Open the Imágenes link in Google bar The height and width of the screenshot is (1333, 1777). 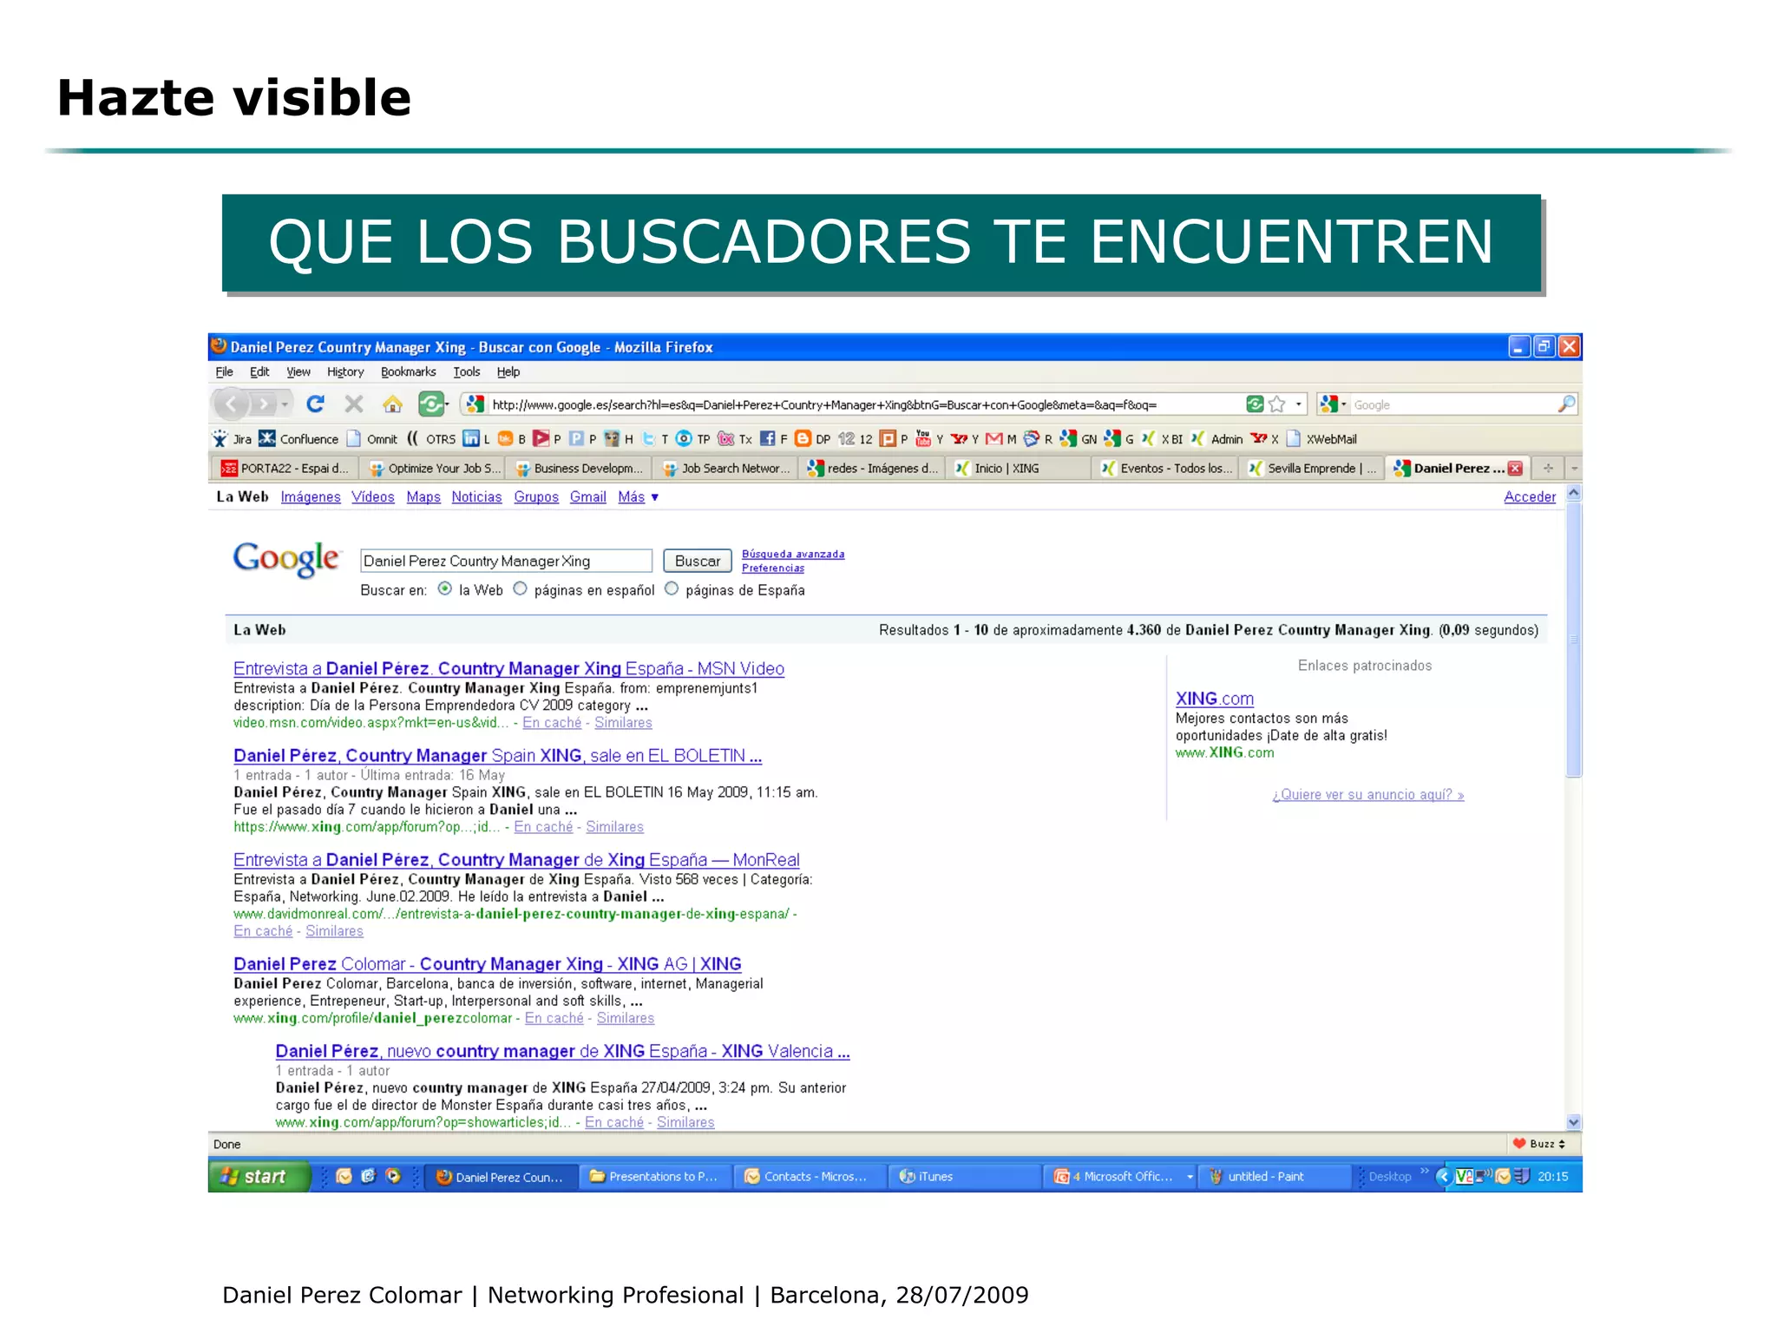[x=311, y=497]
